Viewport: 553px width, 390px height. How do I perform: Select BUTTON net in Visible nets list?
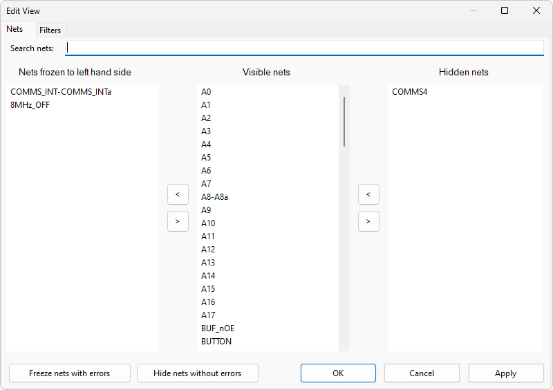216,342
